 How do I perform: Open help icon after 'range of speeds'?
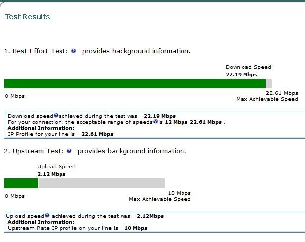tap(155, 122)
